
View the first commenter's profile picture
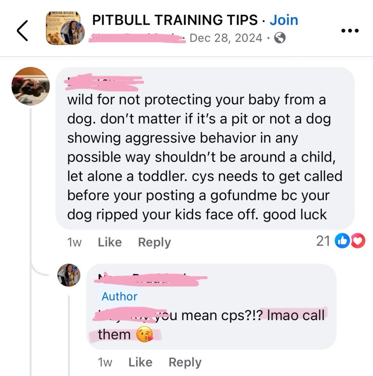(30, 86)
